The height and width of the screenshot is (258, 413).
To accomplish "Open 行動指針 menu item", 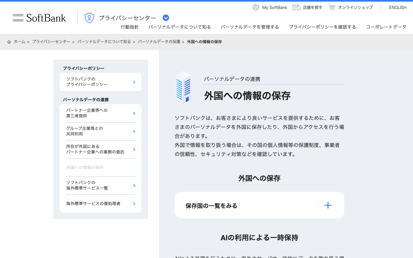I will coord(130,27).
